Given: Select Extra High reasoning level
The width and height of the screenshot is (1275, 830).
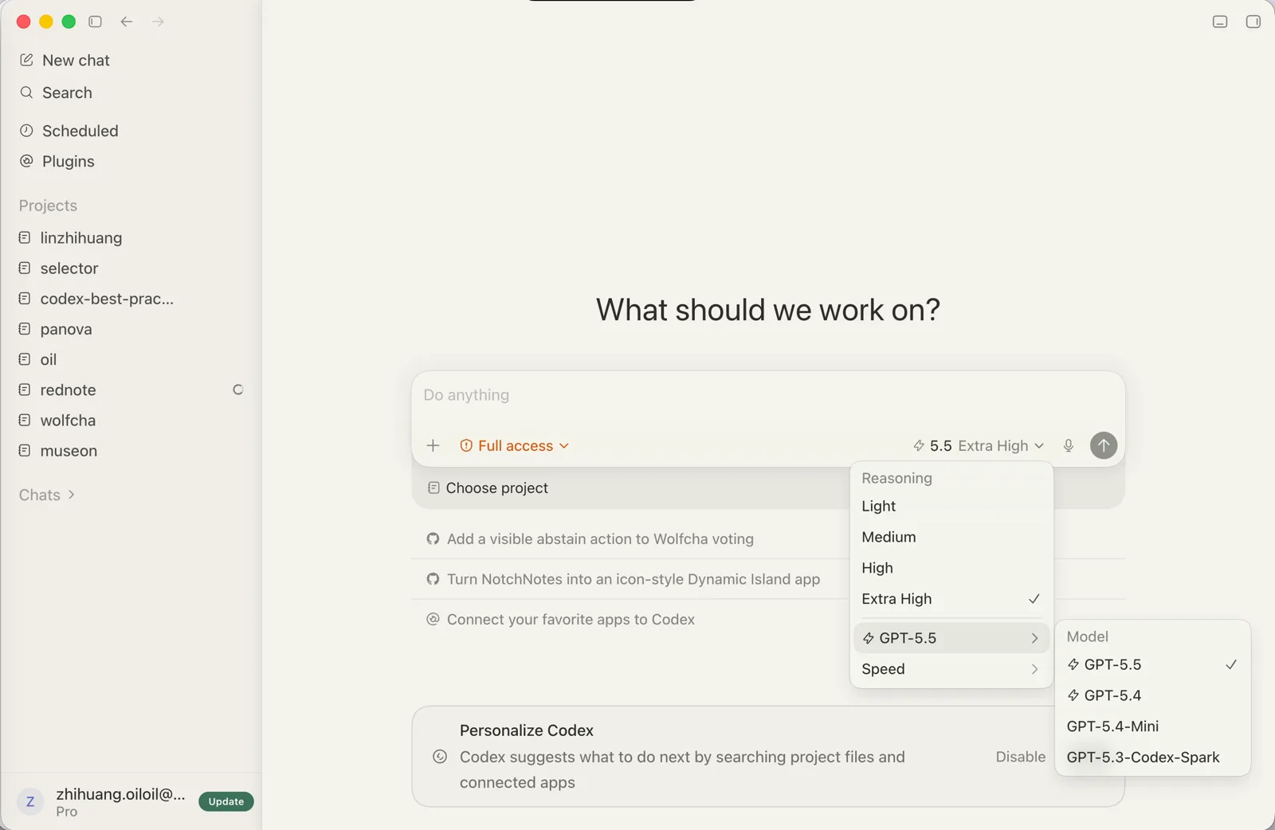Looking at the screenshot, I should tap(951, 599).
